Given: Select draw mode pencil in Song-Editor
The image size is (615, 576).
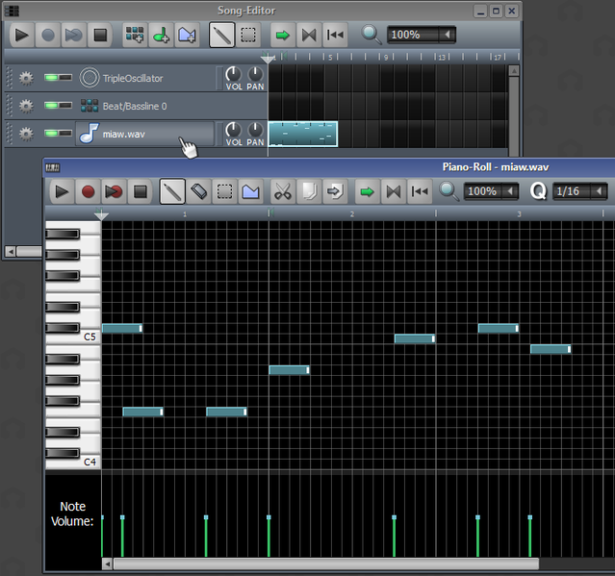Looking at the screenshot, I should pos(221,36).
